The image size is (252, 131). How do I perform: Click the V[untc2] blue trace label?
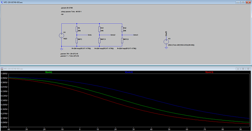[x=129, y=72]
